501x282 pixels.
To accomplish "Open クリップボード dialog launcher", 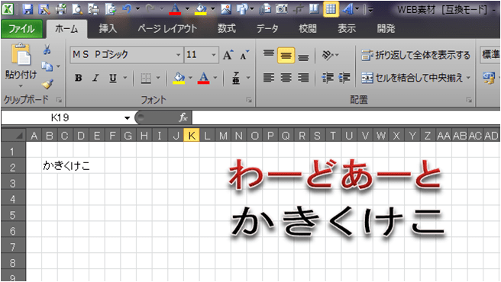I will tap(59, 100).
